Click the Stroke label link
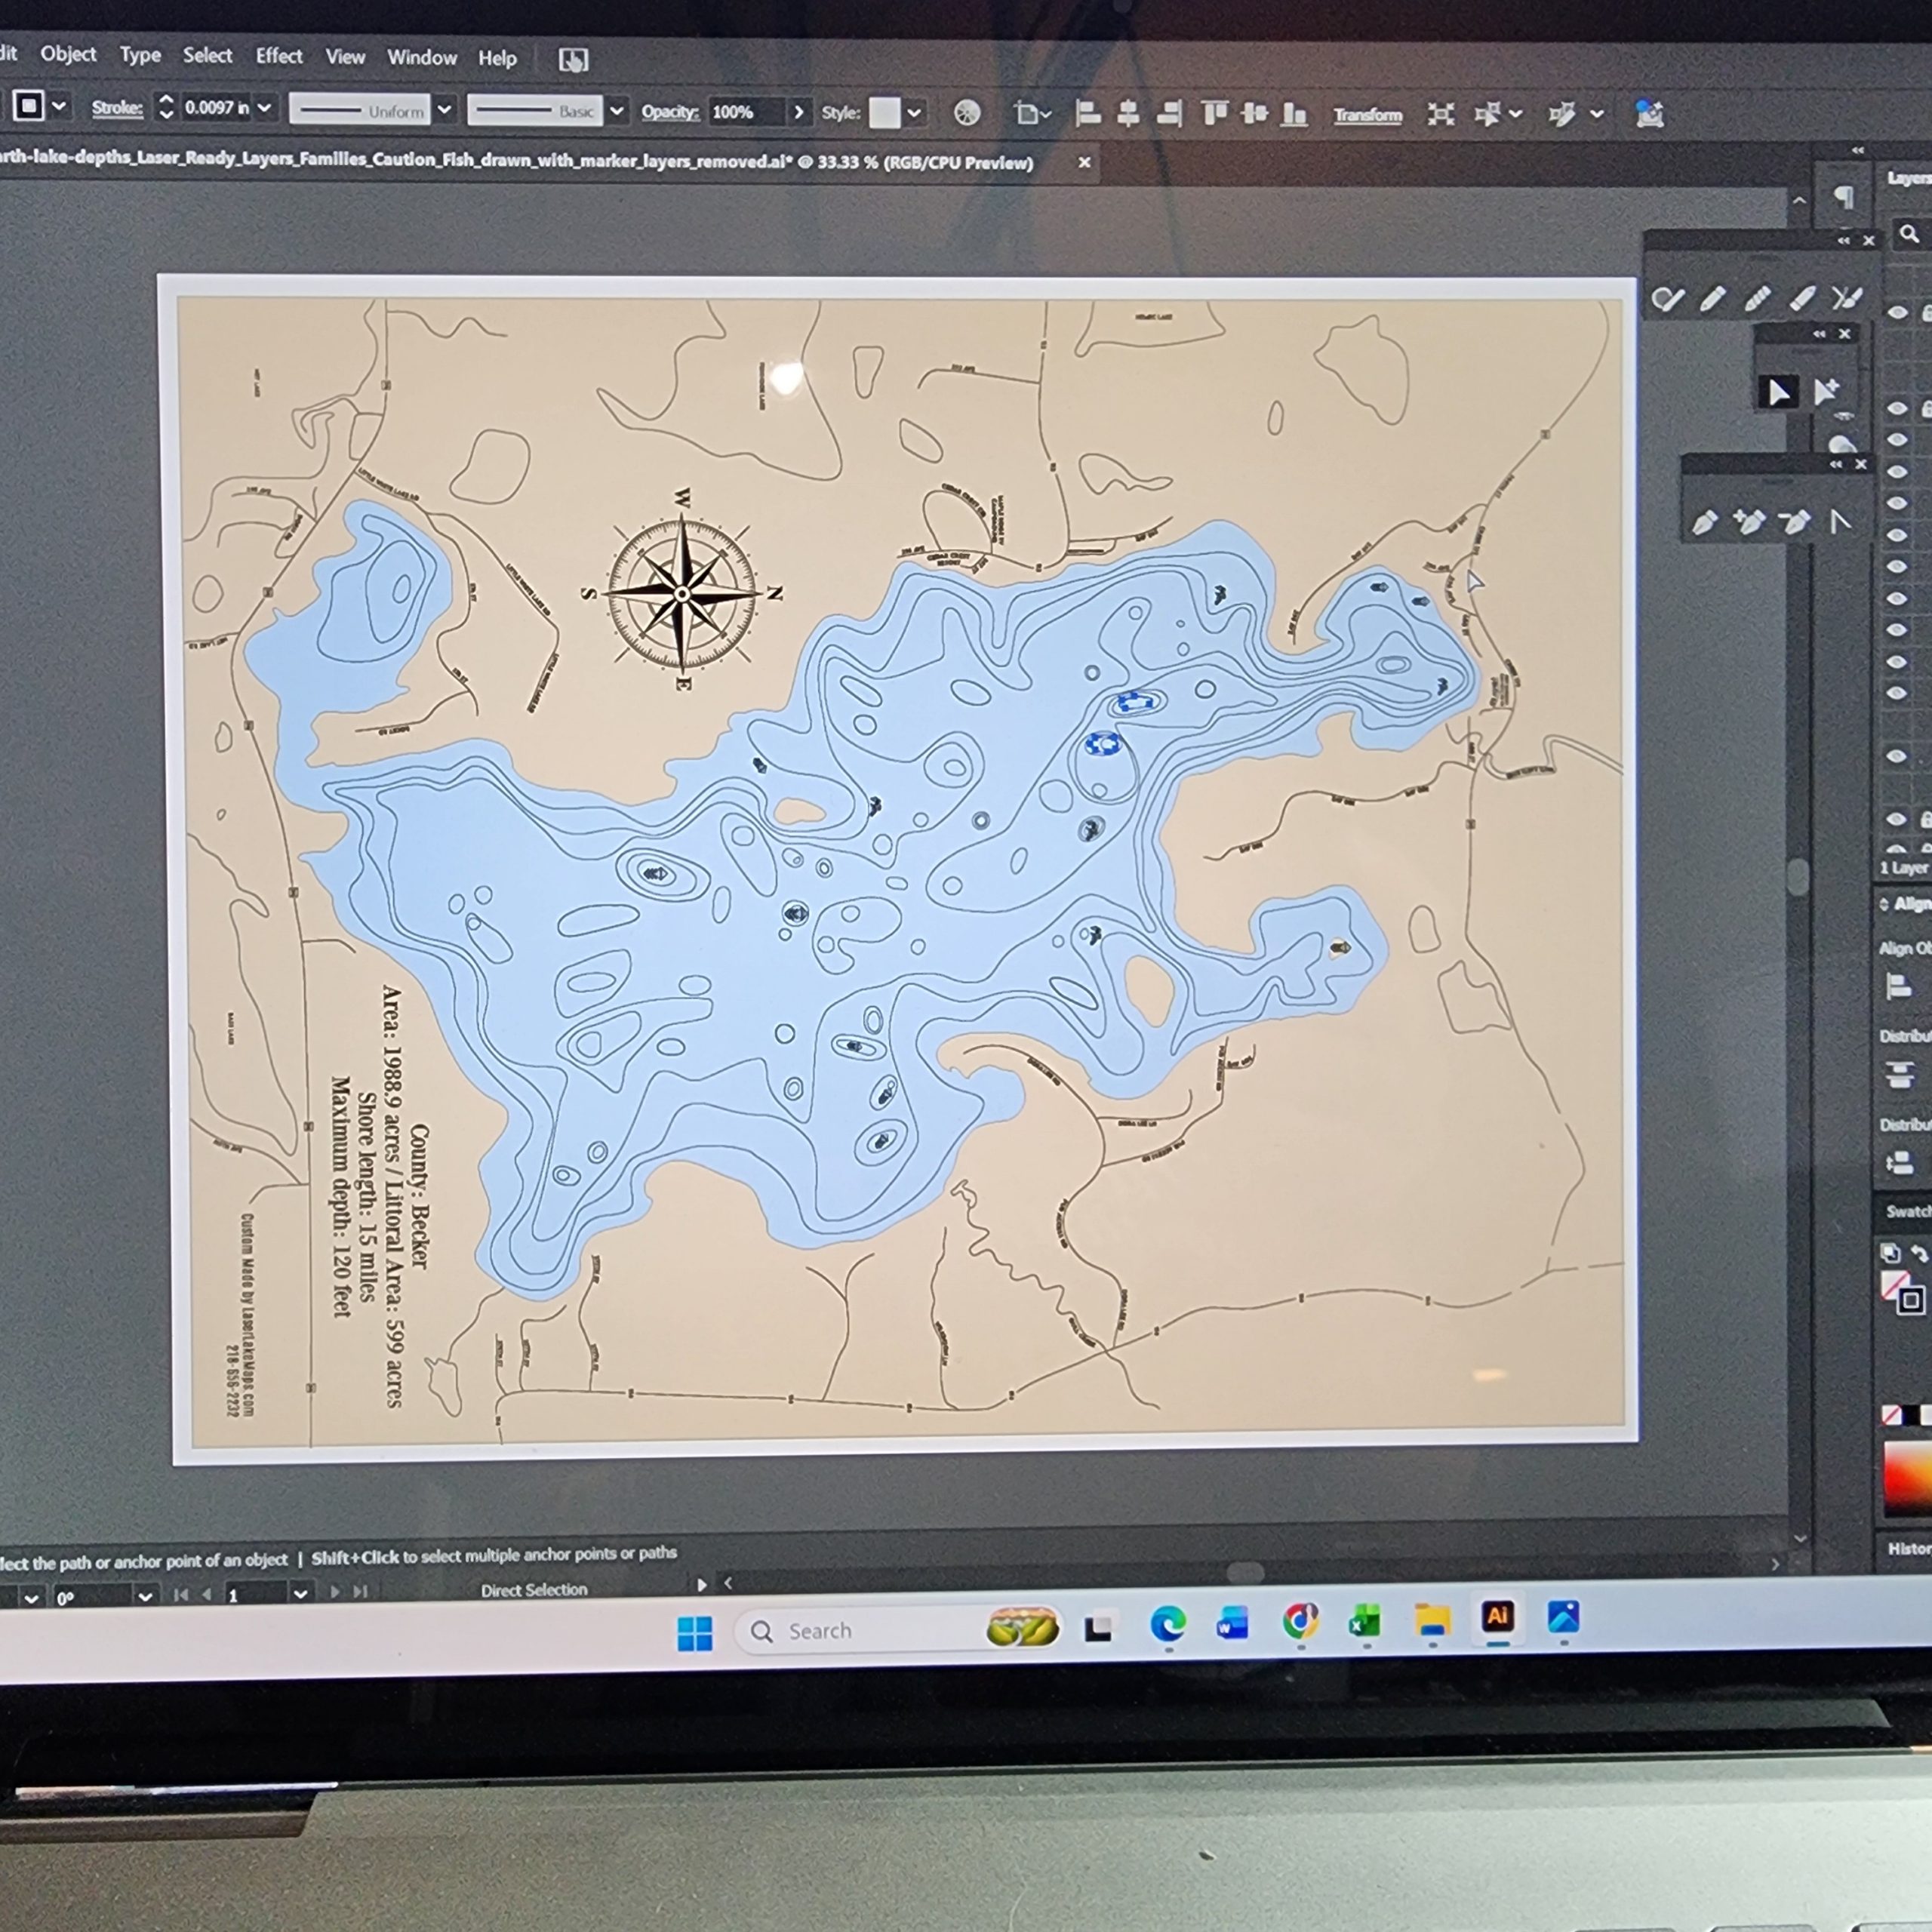Image resolution: width=1932 pixels, height=1932 pixels. tap(117, 107)
